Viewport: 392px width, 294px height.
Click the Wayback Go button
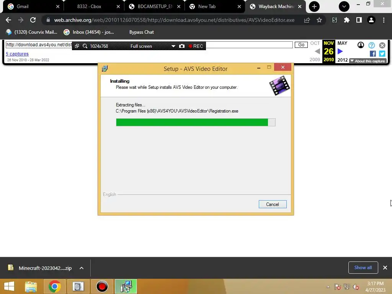(301, 45)
